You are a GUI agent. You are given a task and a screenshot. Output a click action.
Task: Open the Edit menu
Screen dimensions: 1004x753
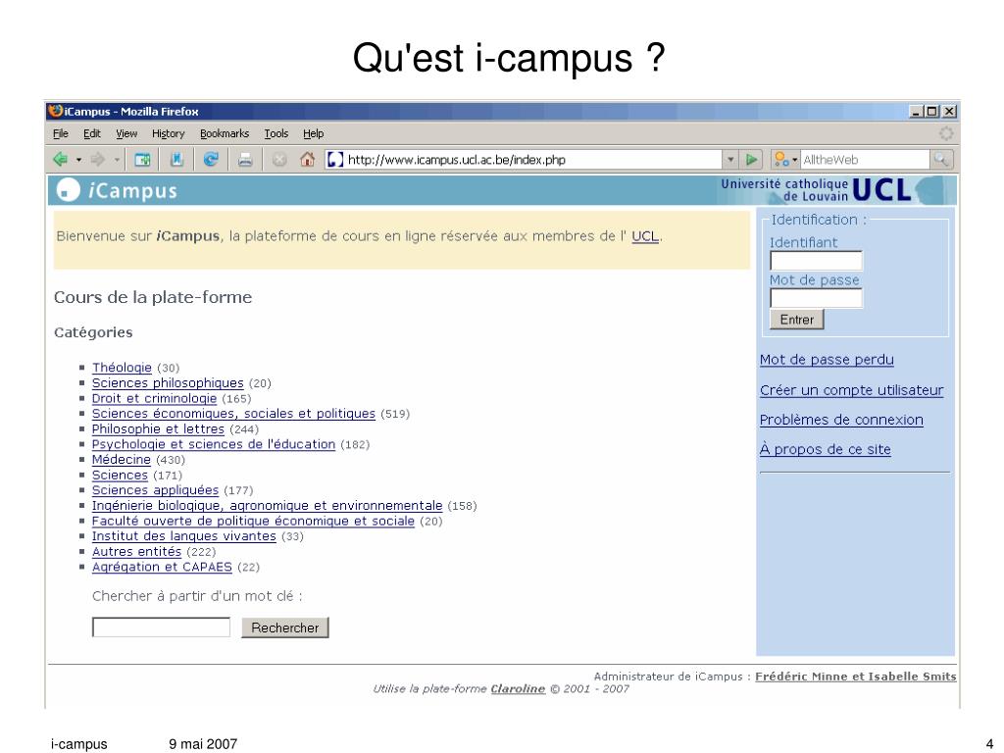91,133
